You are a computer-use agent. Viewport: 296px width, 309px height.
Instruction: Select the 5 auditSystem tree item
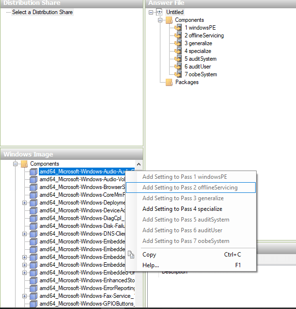[200, 59]
